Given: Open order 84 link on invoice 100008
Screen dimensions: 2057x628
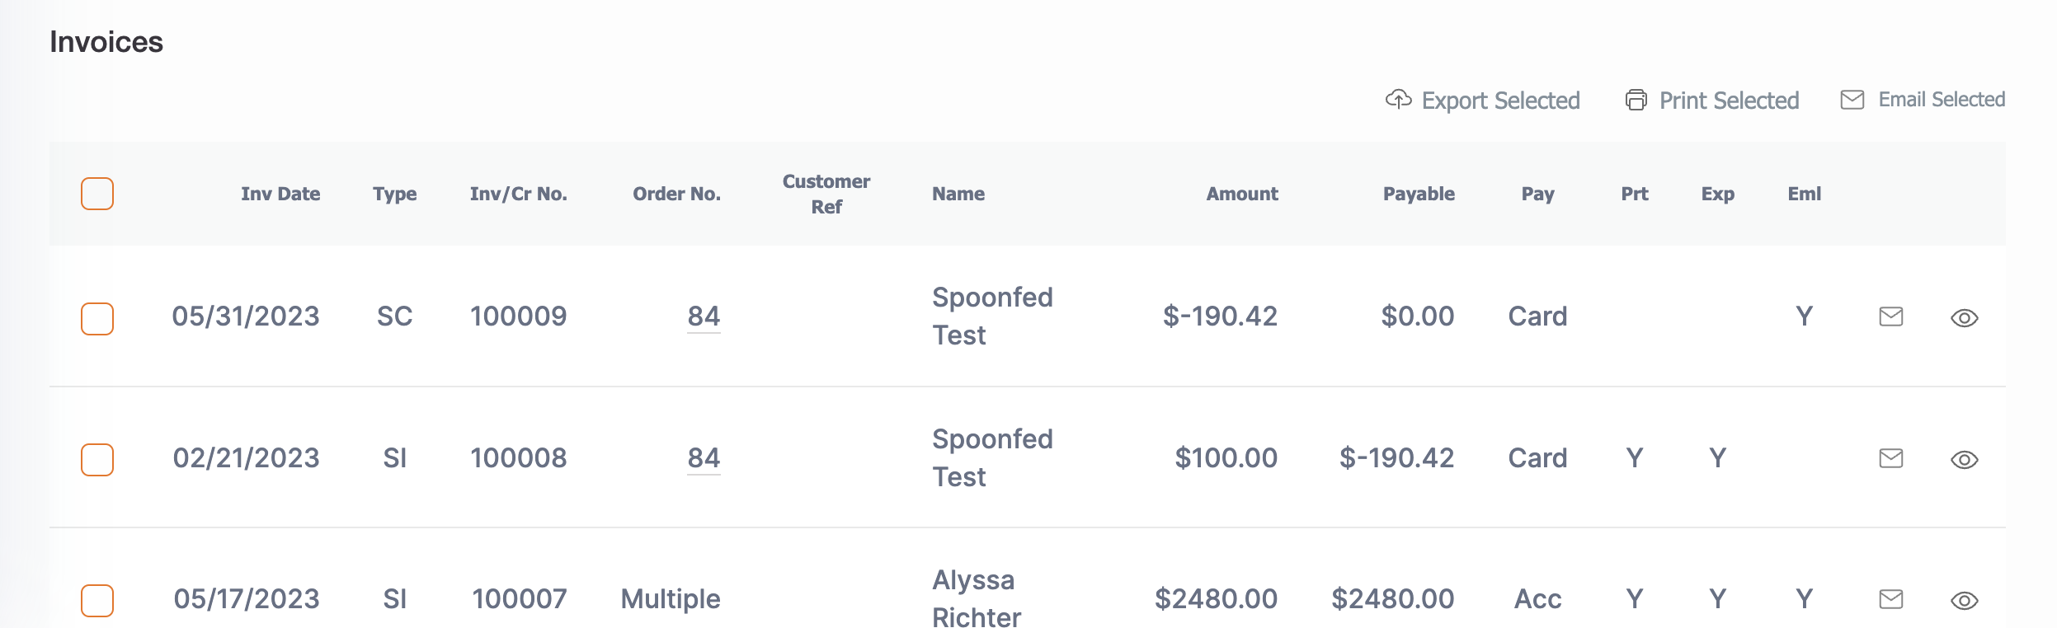Looking at the screenshot, I should point(704,458).
